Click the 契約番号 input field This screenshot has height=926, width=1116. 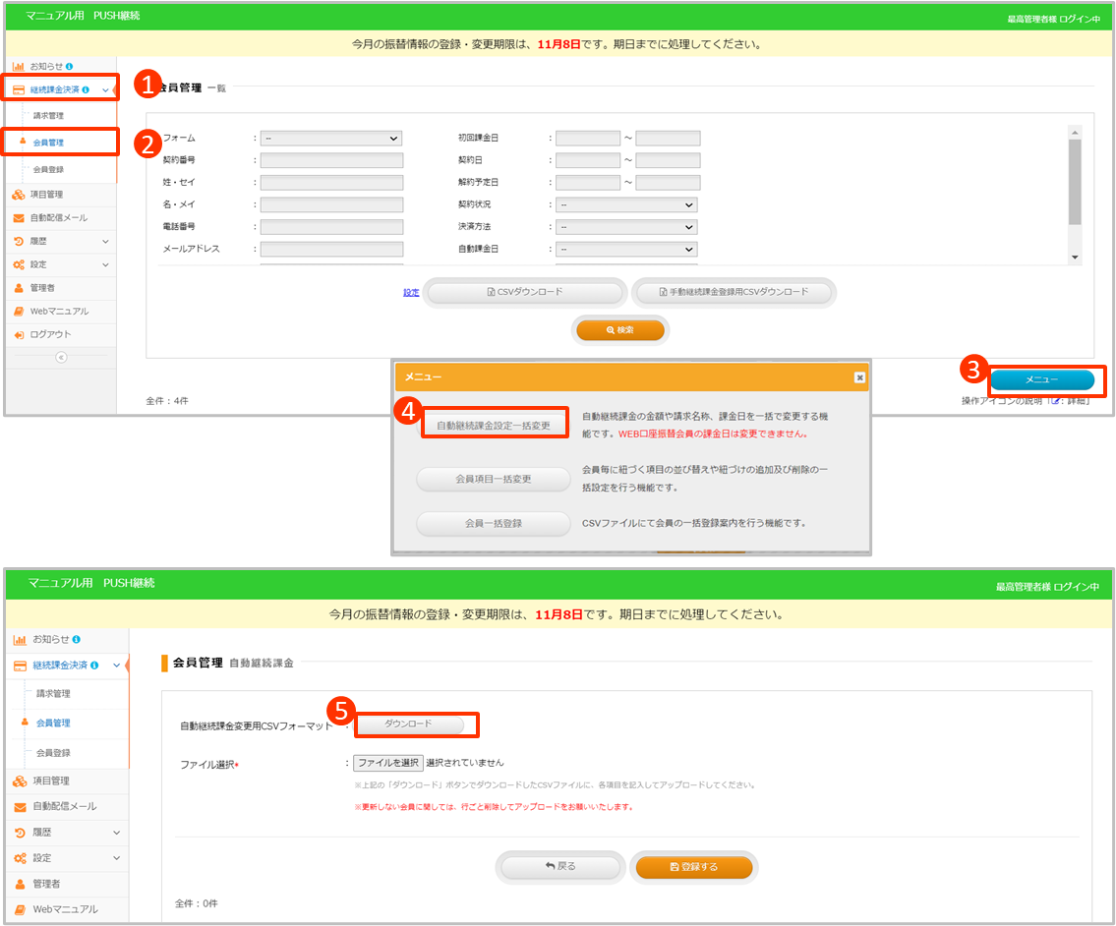click(x=331, y=160)
